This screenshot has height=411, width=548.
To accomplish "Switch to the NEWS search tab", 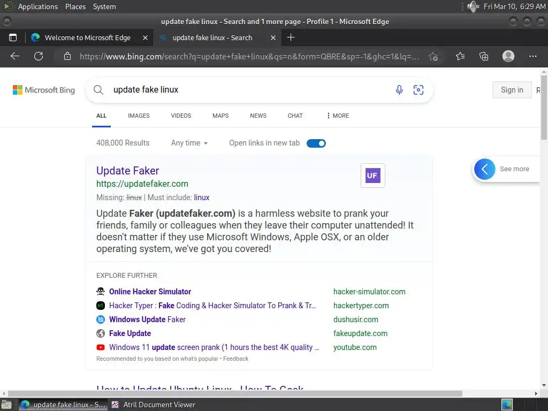I will [258, 116].
